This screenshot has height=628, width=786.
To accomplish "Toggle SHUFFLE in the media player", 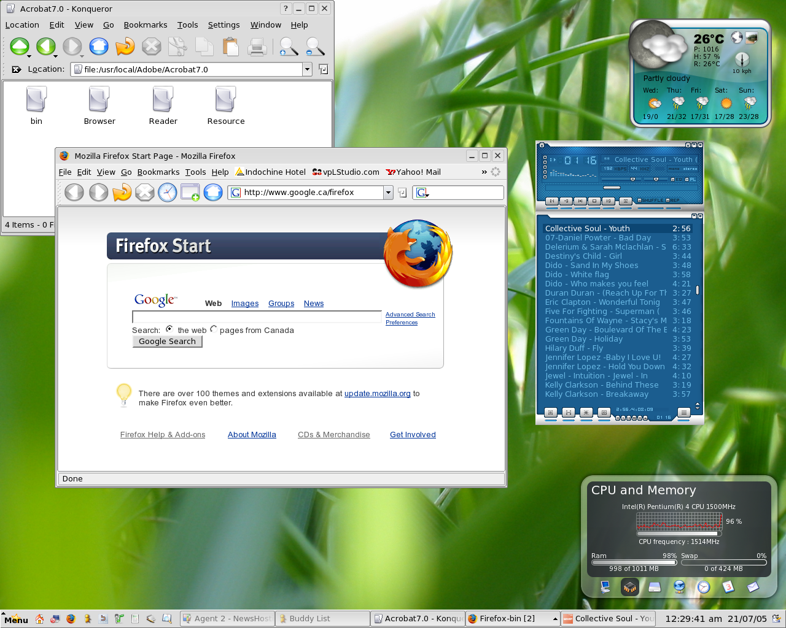I will click(x=650, y=201).
